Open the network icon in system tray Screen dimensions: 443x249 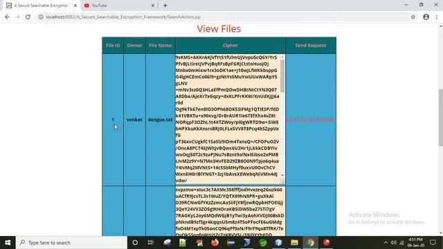click(401, 243)
